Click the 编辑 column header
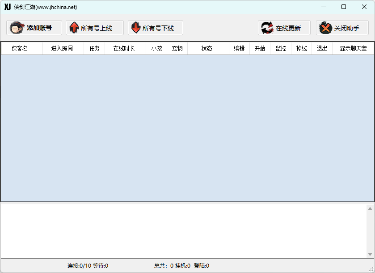 pos(240,49)
